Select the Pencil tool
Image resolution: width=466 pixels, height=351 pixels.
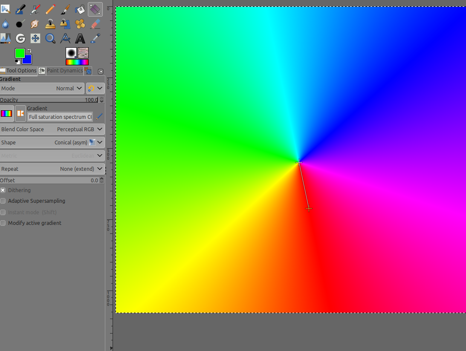click(x=50, y=9)
